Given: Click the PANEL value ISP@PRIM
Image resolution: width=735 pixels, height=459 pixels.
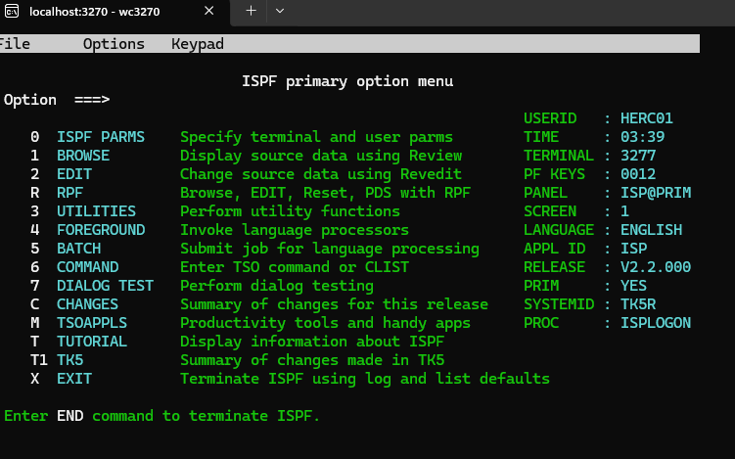Looking at the screenshot, I should [x=656, y=193].
